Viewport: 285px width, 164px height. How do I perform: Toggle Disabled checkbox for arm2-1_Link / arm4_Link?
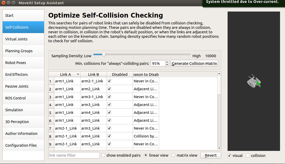click(109, 136)
